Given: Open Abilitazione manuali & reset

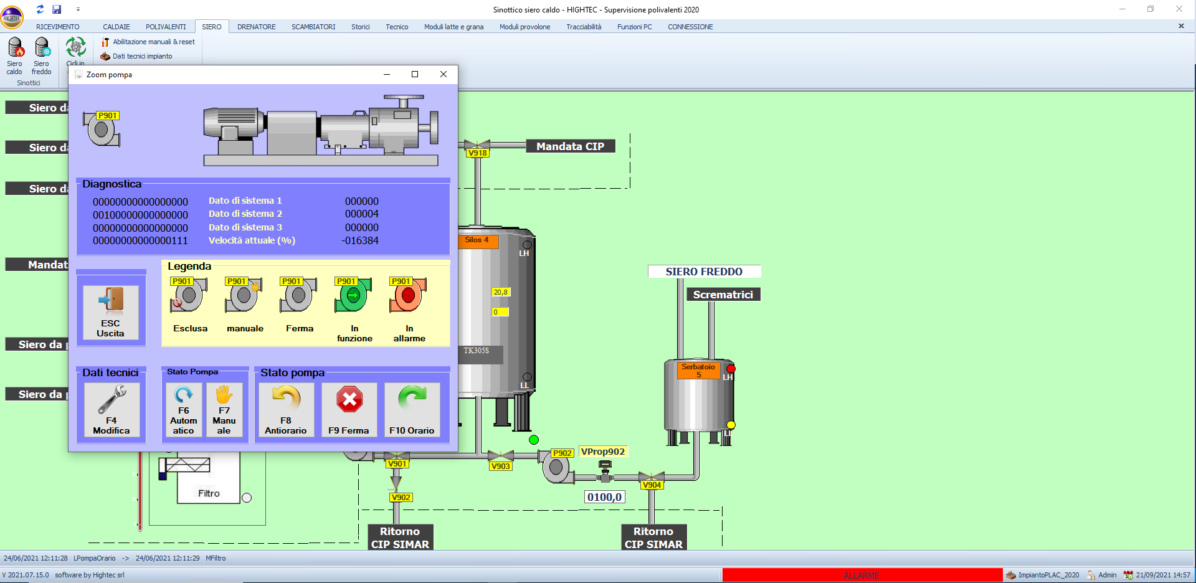Looking at the screenshot, I should [148, 42].
